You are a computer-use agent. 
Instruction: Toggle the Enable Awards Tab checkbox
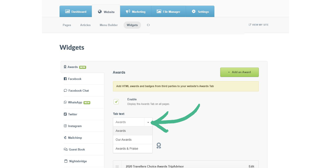(x=116, y=102)
